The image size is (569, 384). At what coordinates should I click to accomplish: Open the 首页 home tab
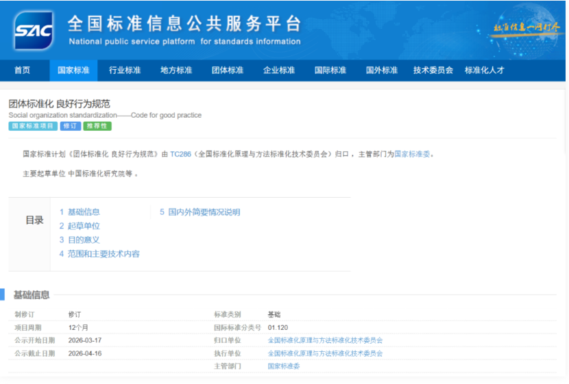pyautogui.click(x=23, y=71)
